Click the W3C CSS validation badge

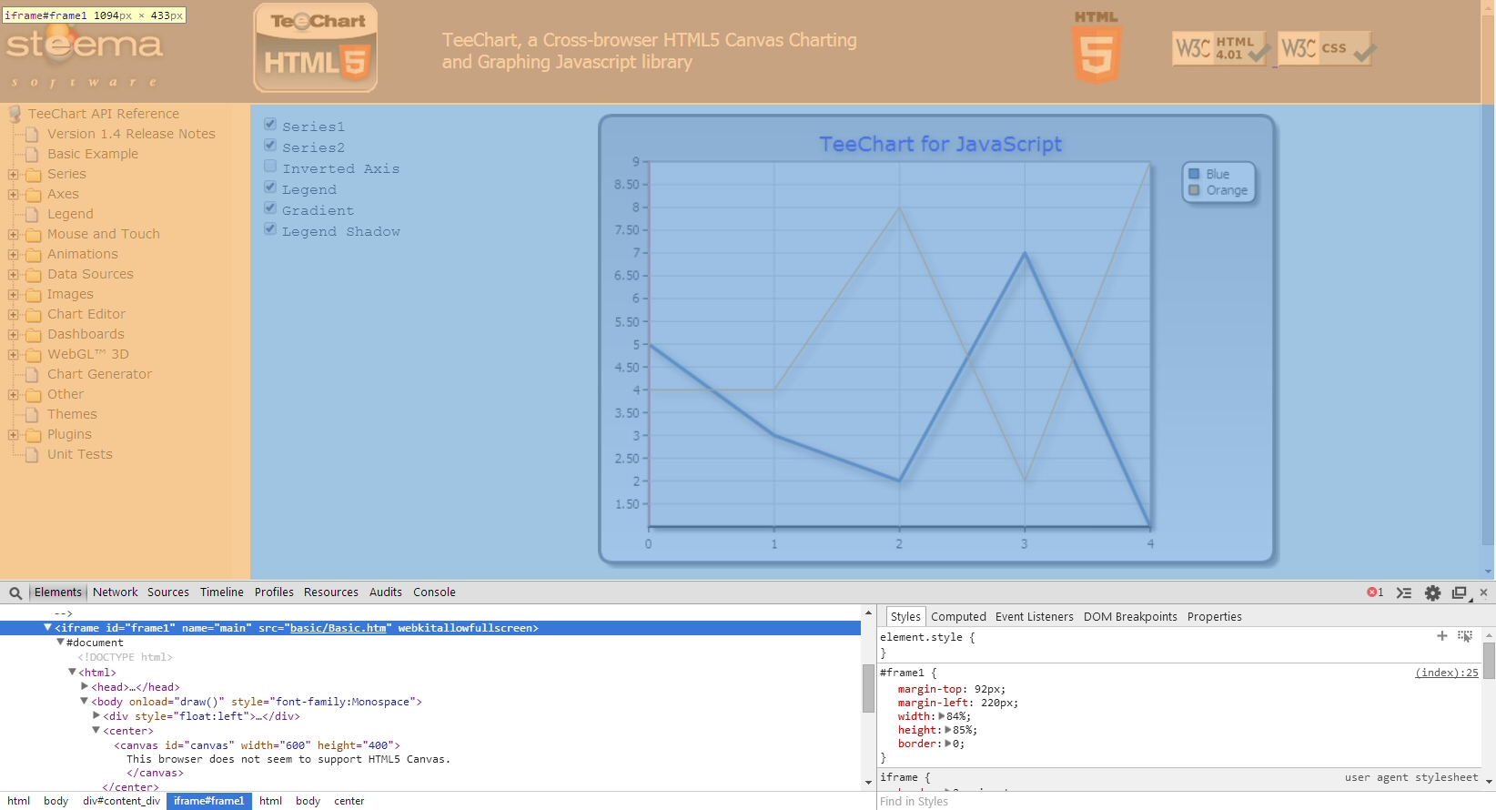pos(1328,48)
